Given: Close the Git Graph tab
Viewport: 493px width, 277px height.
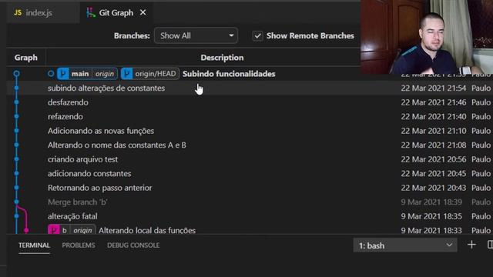Looking at the screenshot, I should point(143,12).
